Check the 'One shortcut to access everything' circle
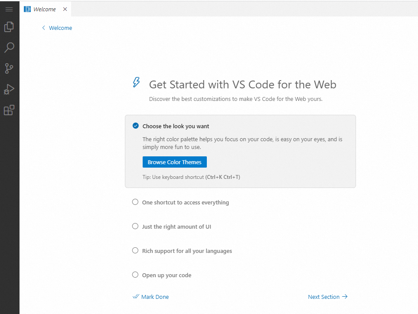Viewport: 418px width, 314px height. pyautogui.click(x=135, y=202)
